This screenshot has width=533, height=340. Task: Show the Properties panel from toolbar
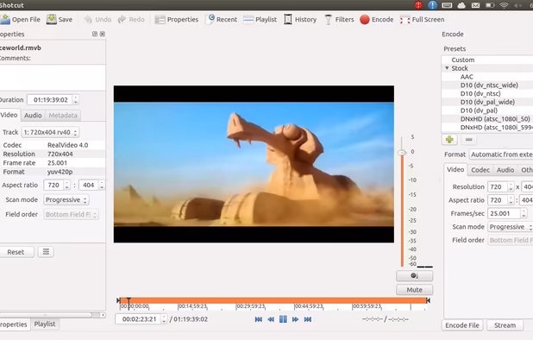point(177,19)
